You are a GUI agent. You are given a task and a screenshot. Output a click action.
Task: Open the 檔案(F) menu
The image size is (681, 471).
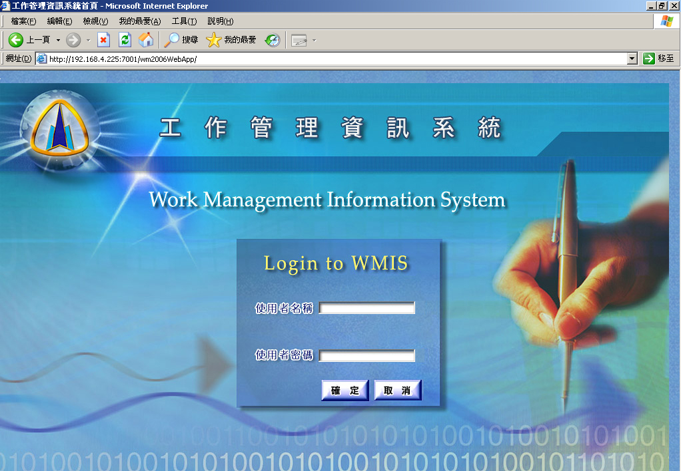pos(23,21)
